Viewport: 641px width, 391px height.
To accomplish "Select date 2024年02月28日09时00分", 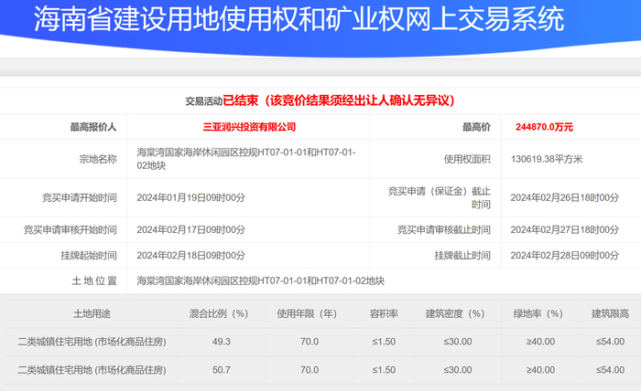I will point(565,256).
